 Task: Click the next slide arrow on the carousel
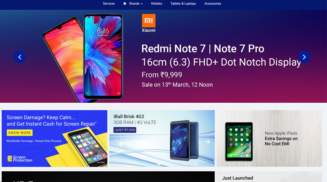pyautogui.click(x=304, y=57)
